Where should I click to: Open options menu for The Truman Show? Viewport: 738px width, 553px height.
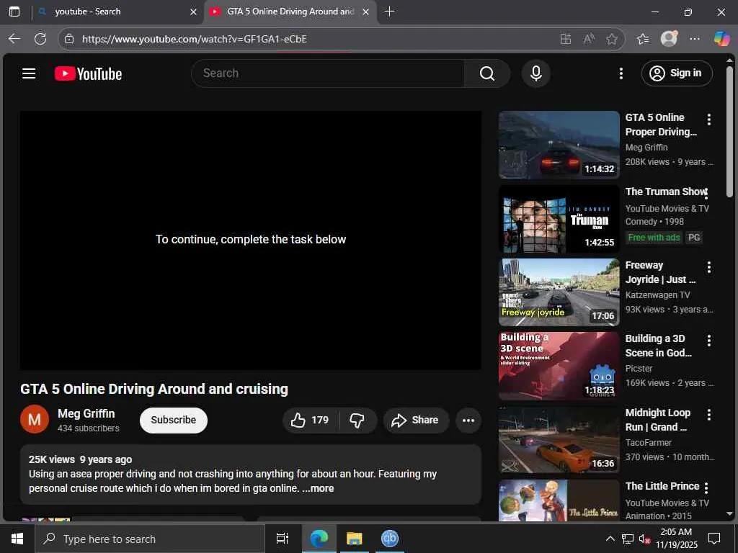(x=706, y=193)
